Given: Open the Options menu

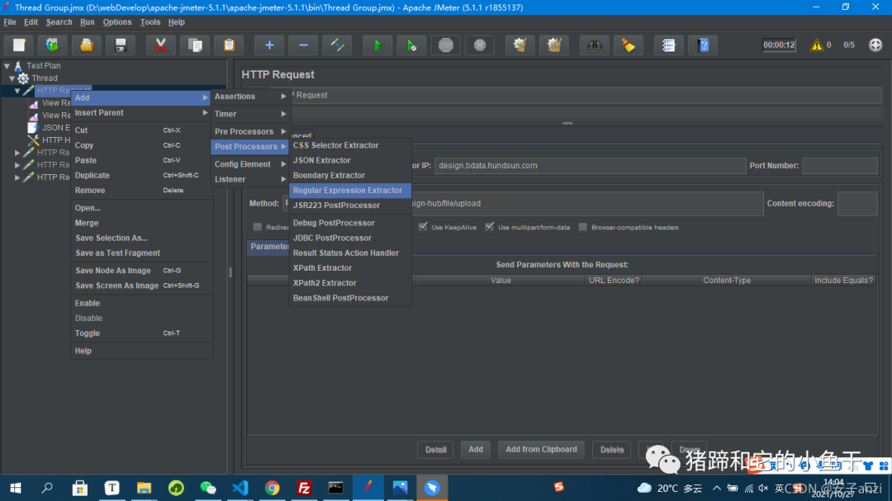Looking at the screenshot, I should (x=117, y=22).
